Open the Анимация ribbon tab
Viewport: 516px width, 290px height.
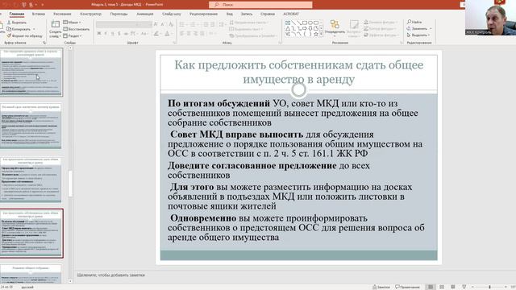point(145,14)
